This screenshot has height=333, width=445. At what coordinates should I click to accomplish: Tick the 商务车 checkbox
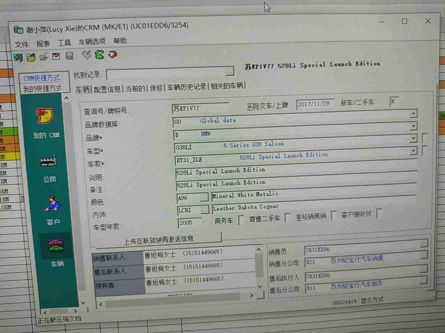242,220
